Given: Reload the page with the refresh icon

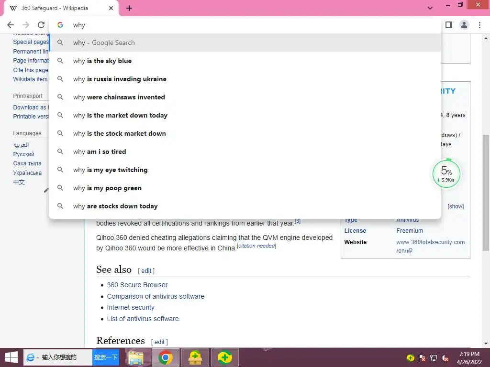Looking at the screenshot, I should (x=41, y=25).
